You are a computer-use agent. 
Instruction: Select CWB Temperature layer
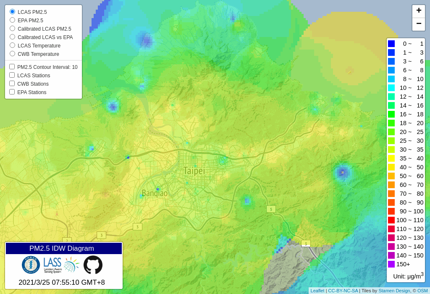point(13,54)
